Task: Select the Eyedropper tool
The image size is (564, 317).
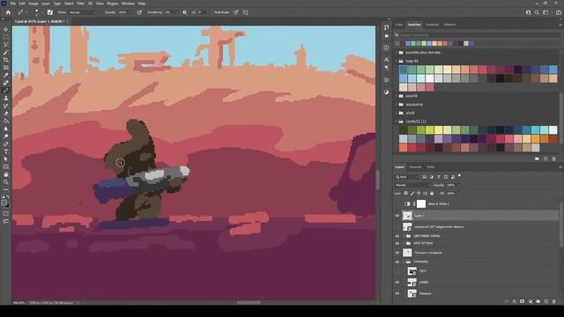Action: (x=6, y=75)
